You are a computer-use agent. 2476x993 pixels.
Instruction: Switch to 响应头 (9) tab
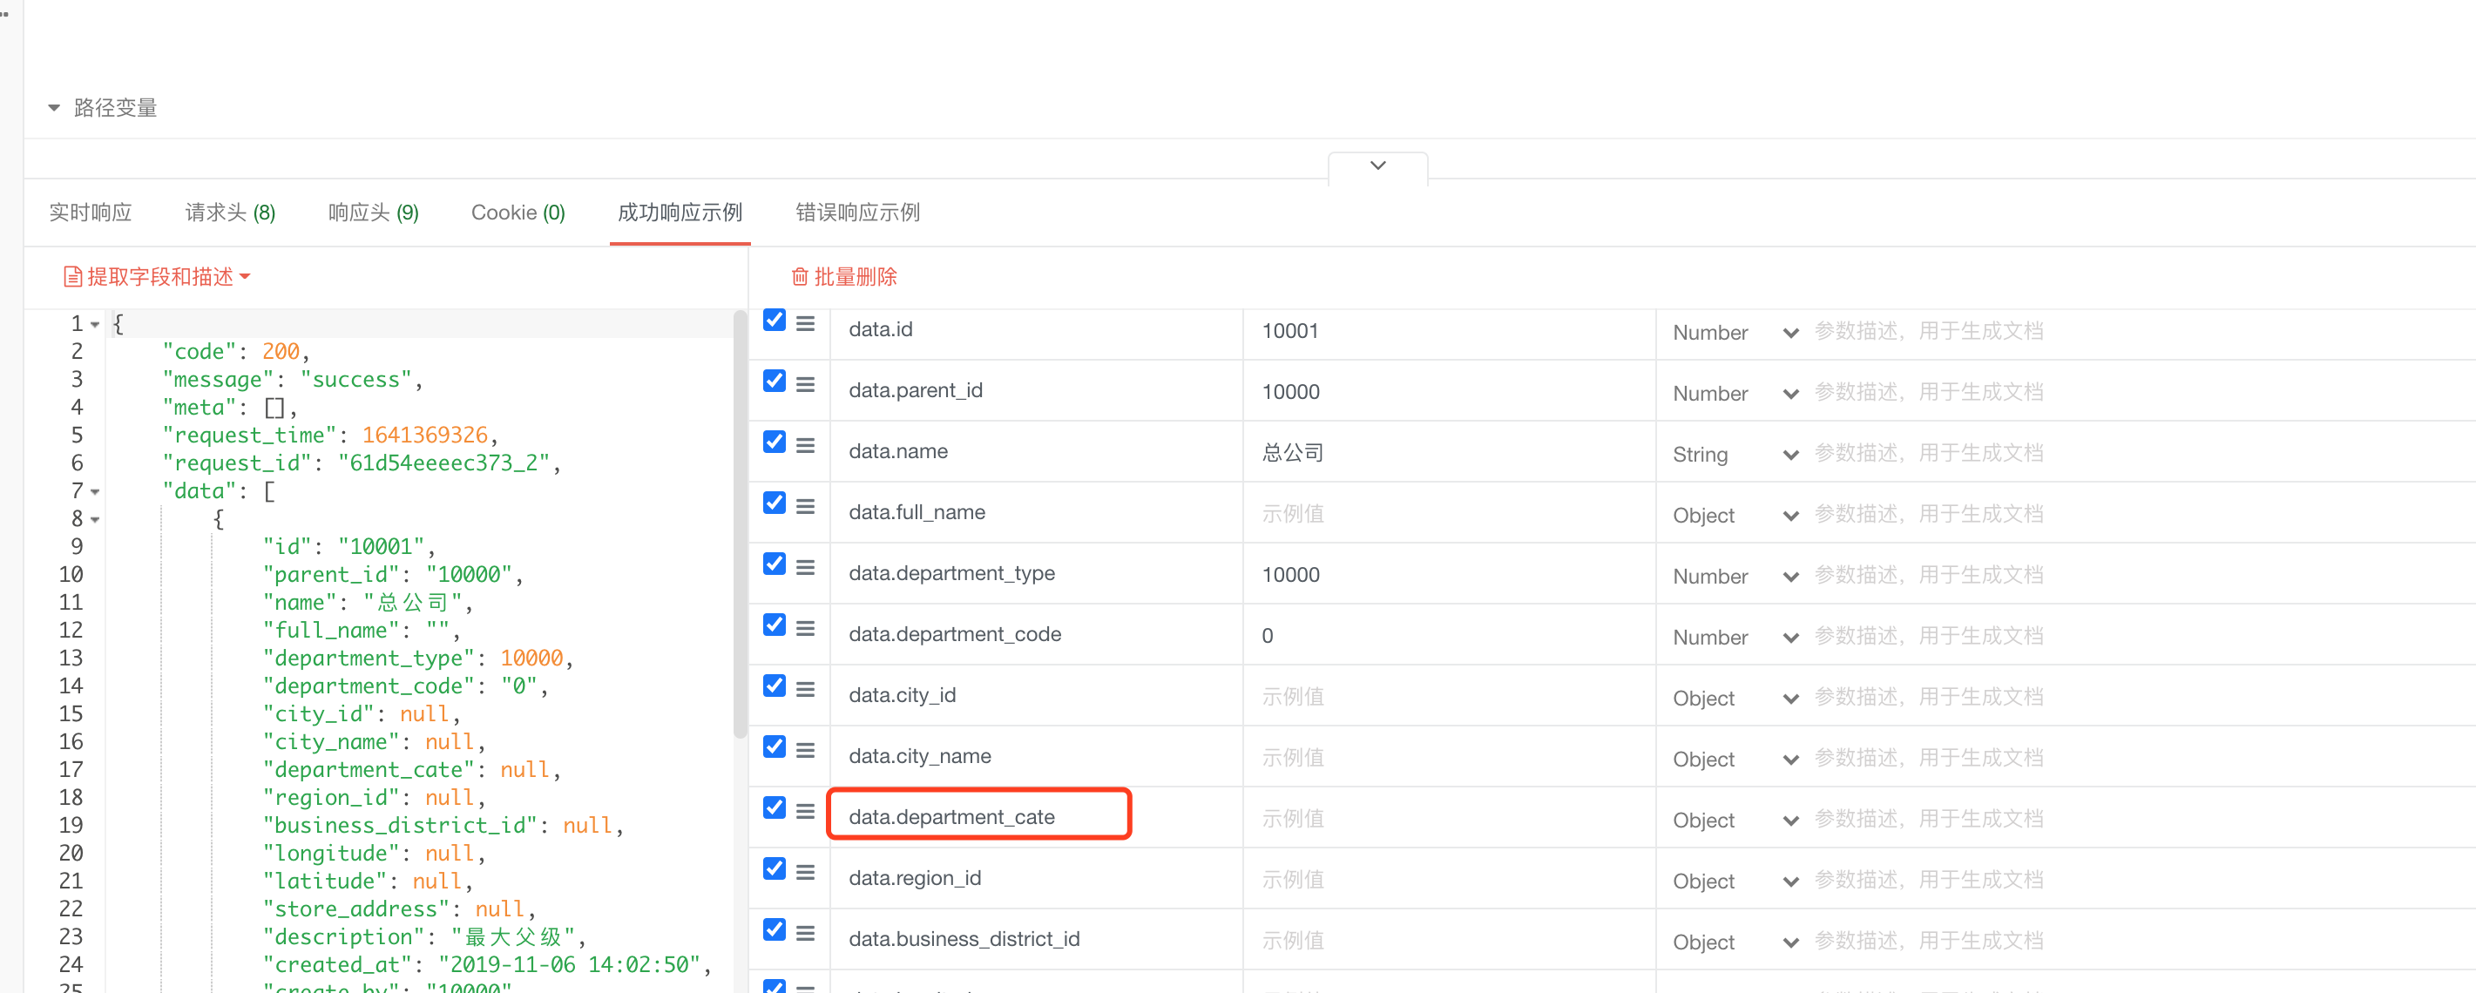[x=374, y=213]
